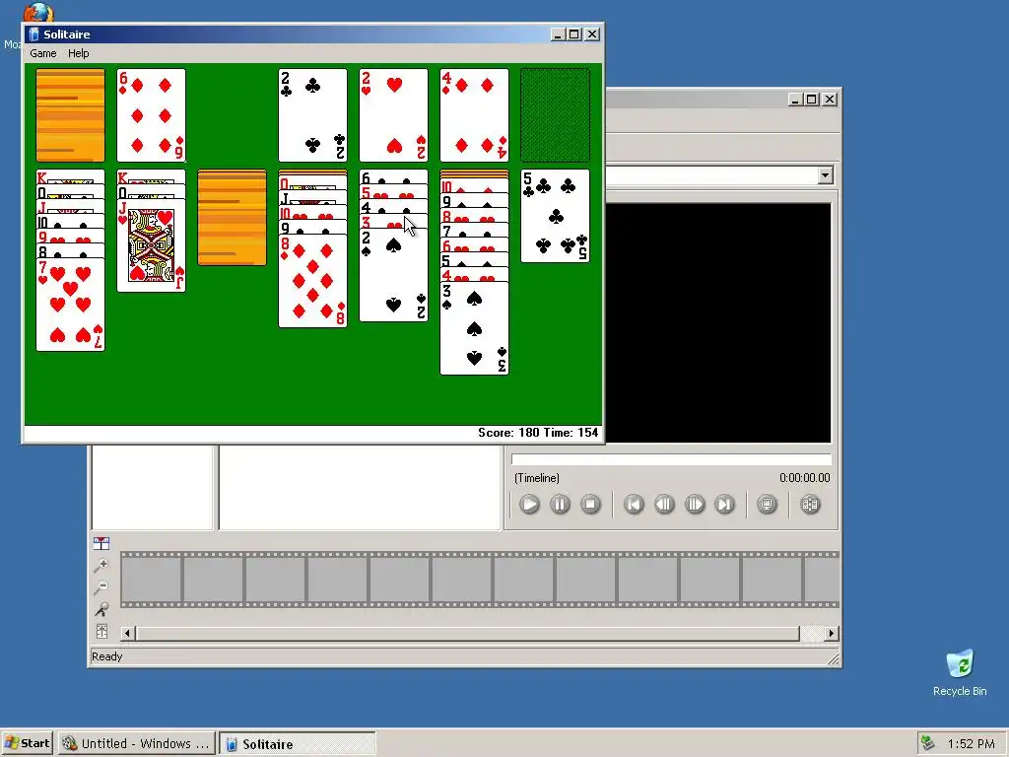Click the system tray network icon
The width and height of the screenshot is (1009, 757).
pyautogui.click(x=927, y=743)
